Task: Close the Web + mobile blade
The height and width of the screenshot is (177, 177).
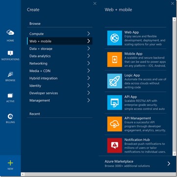Action: click(x=173, y=3)
